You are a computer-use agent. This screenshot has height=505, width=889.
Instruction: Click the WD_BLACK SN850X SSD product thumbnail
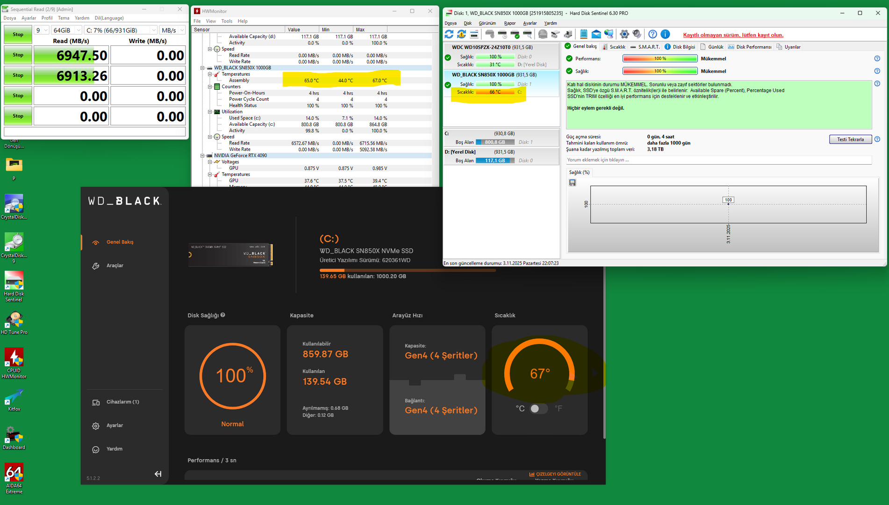tap(230, 255)
